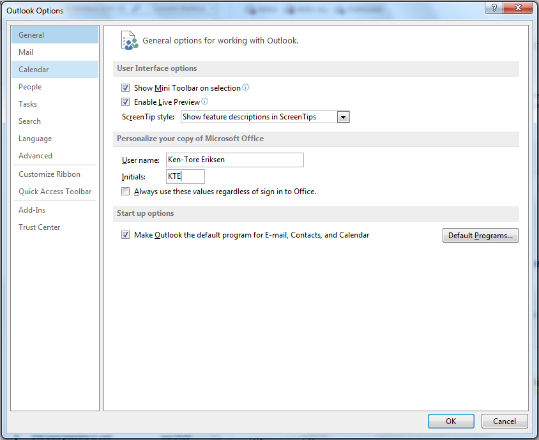Select the Language category
Image resolution: width=539 pixels, height=440 pixels.
pyautogui.click(x=55, y=139)
